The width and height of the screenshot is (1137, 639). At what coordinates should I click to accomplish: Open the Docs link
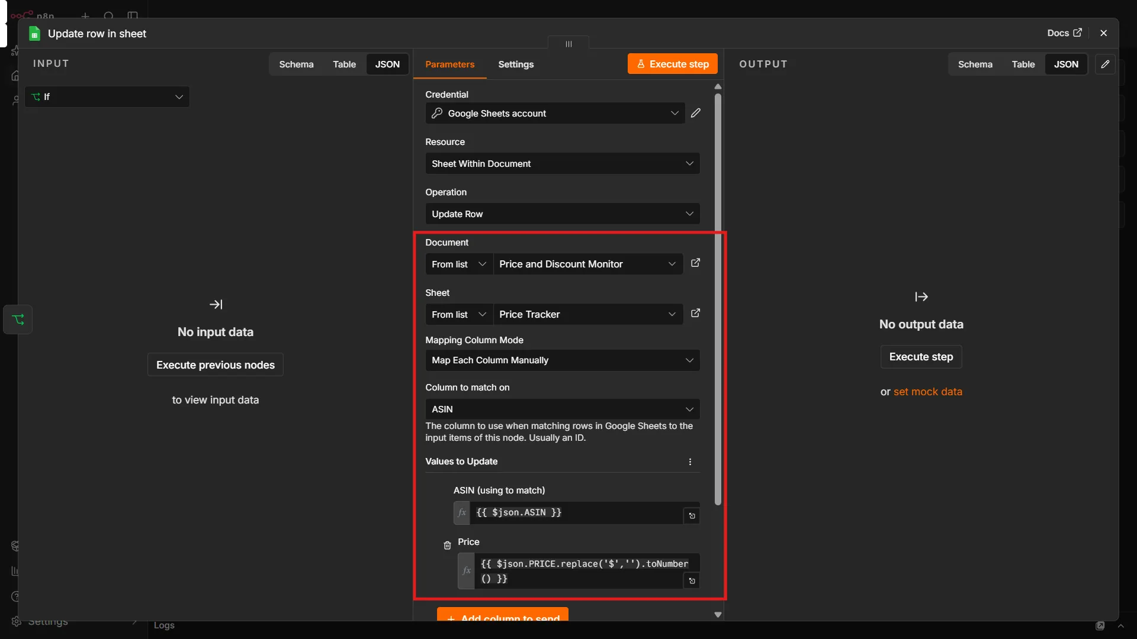coord(1064,33)
